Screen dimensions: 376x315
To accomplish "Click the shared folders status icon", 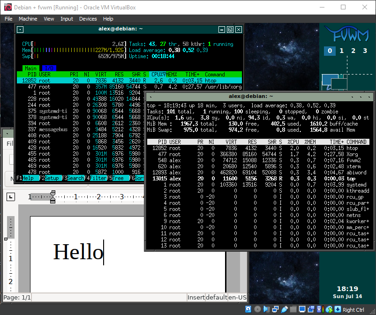I will (x=293, y=309).
